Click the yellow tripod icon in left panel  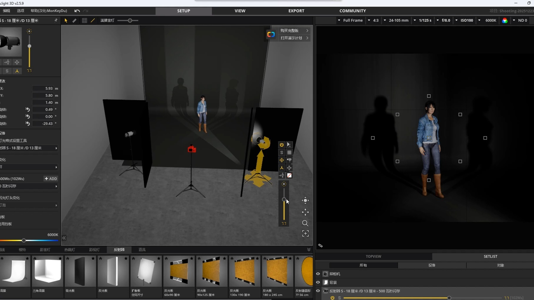point(17,71)
